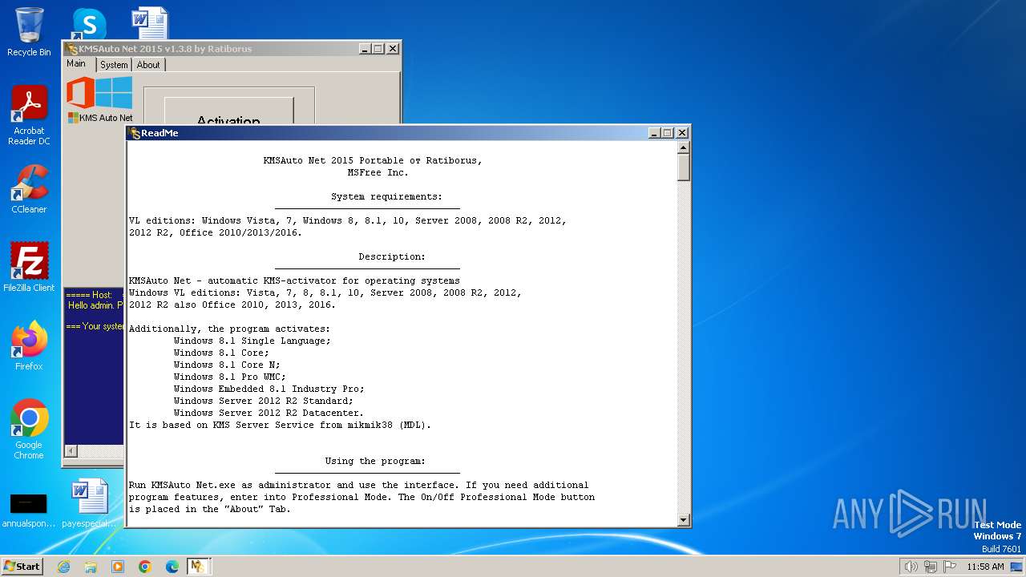Click the ReadMe window title bar icon

(x=135, y=133)
